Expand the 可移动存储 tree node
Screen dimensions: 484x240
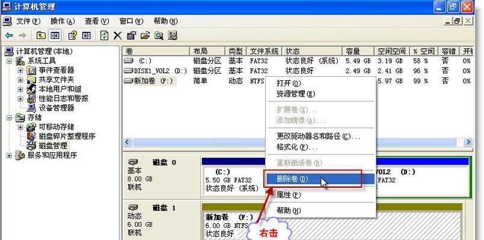pos(20,127)
